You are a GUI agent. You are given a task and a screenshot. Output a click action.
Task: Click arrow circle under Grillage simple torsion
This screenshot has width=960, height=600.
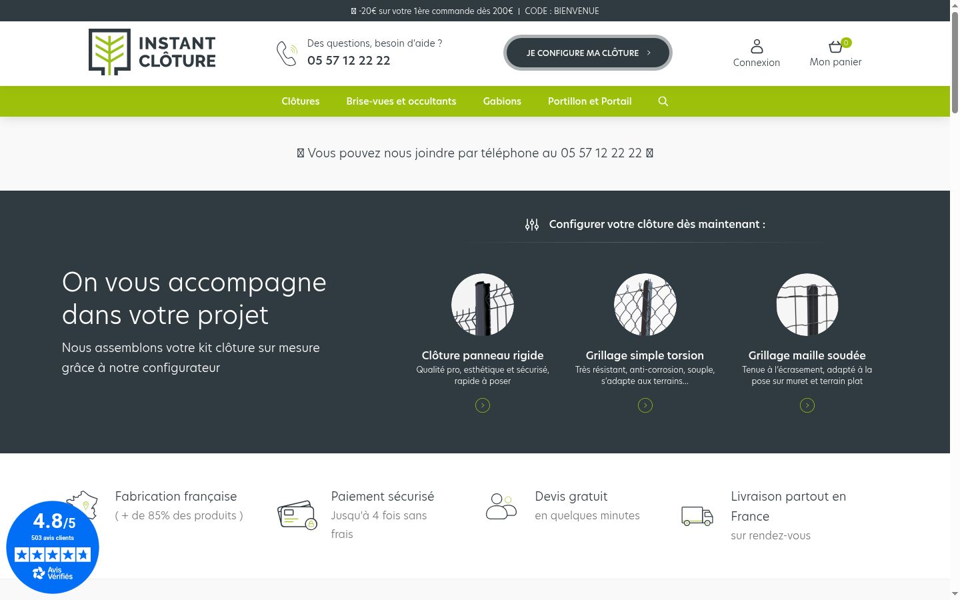tap(645, 405)
